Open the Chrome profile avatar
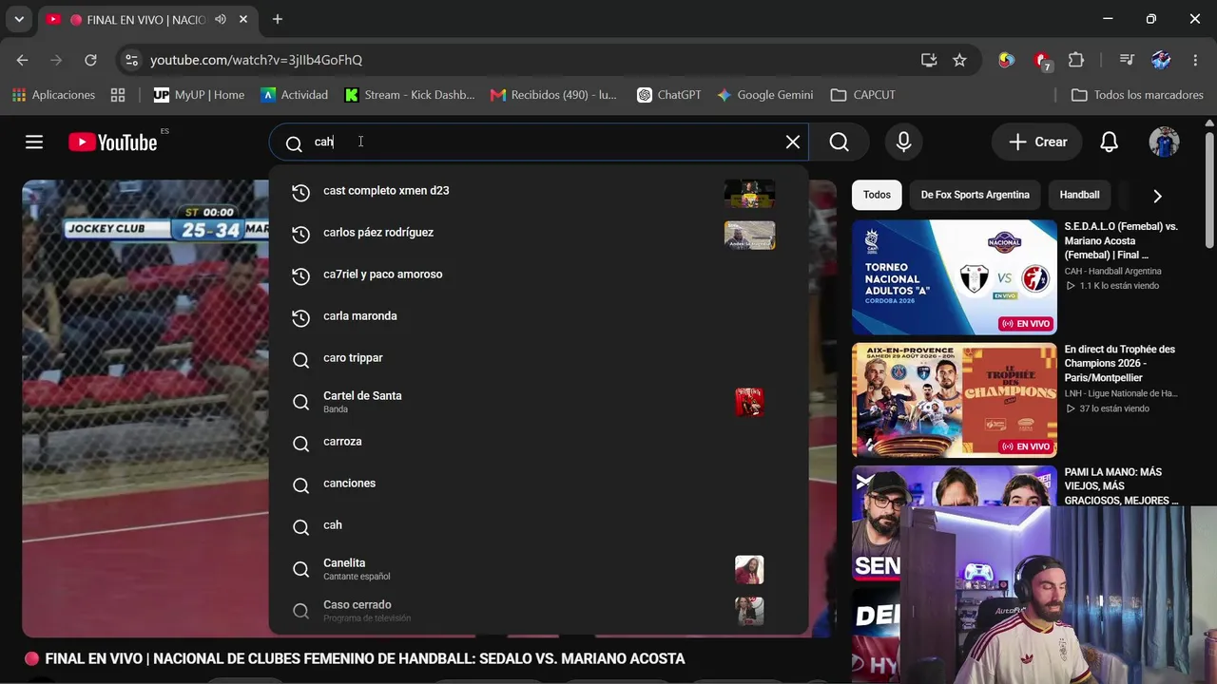 1161,60
